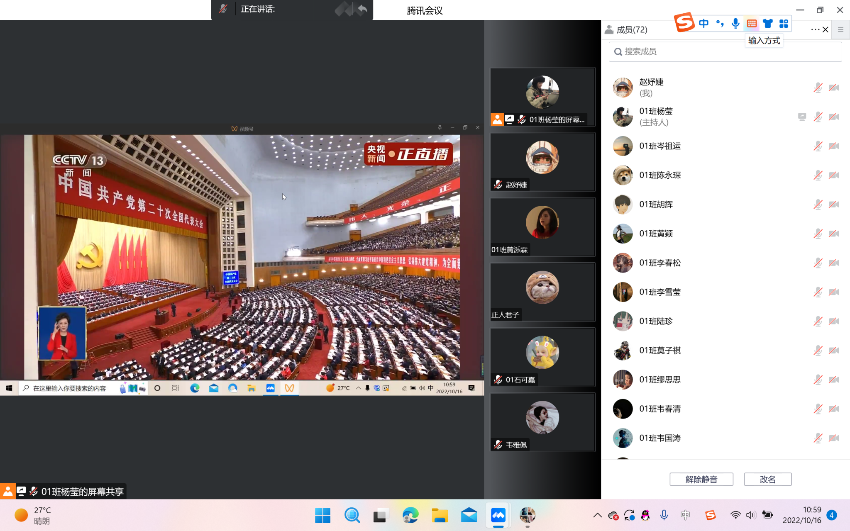
Task: Click screen sharing icon beside 01班杨莹
Action: coord(802,117)
